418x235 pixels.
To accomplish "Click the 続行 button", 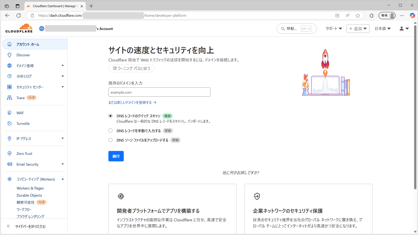I will (x=116, y=156).
